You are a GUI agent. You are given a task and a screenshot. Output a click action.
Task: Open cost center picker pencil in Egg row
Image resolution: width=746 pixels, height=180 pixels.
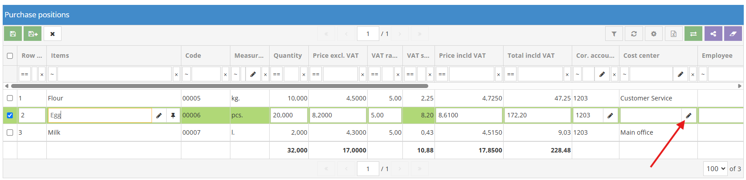tap(689, 116)
